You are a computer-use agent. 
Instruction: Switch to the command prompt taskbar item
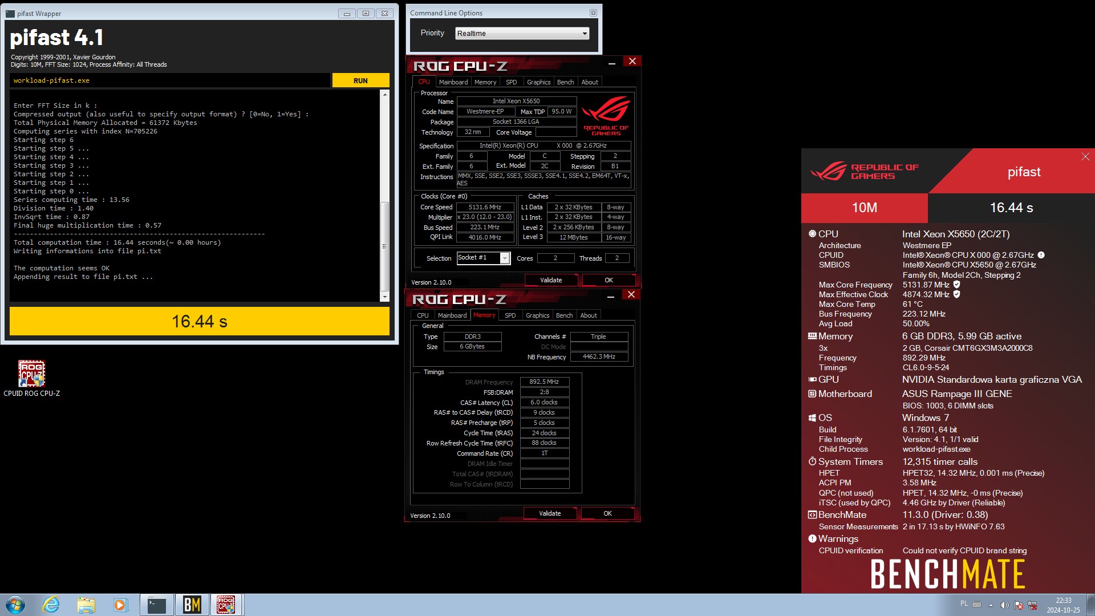point(156,605)
